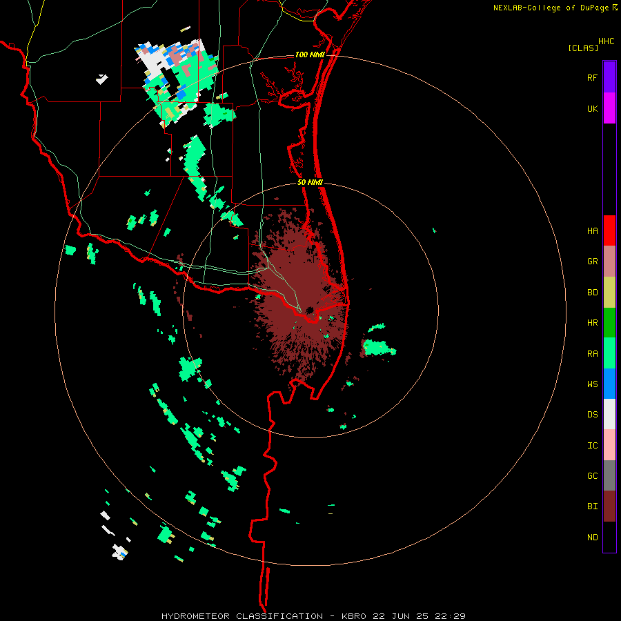
Task: Select the WS blue legend swatch
Action: 609,384
